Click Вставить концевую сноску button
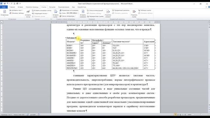The height and width of the screenshot is (118, 210). coord(42,10)
